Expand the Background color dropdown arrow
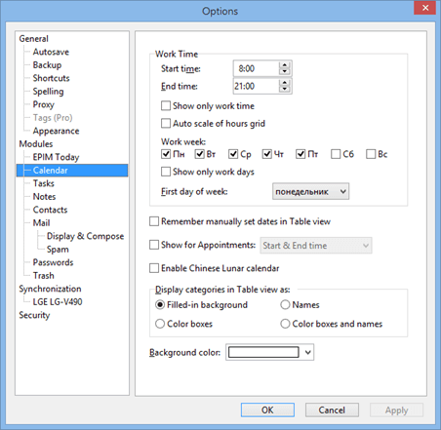 tap(308, 352)
